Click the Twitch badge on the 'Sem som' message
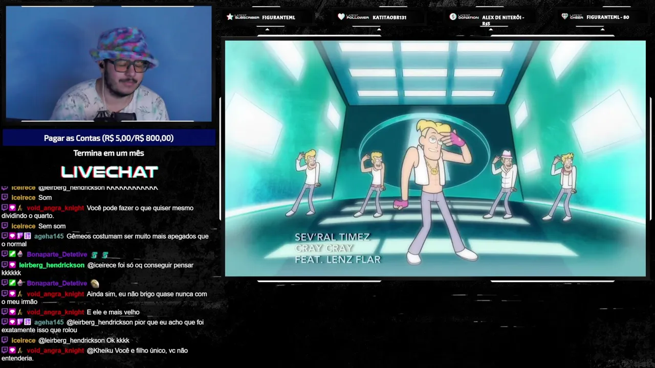Viewport: 655px width, 368px height. tap(5, 226)
